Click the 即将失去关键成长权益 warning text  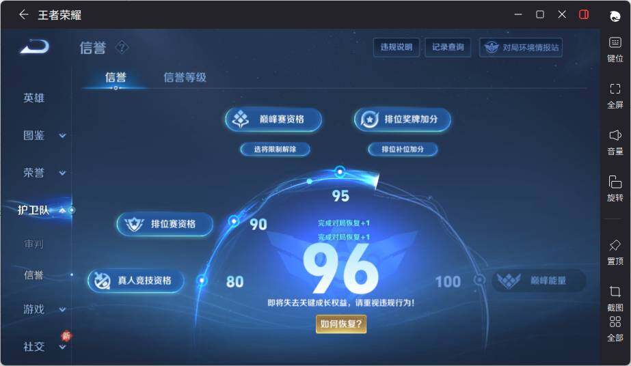[341, 303]
